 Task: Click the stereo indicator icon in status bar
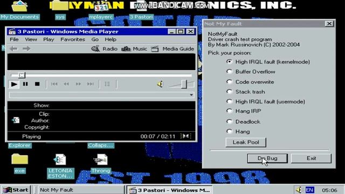(x=185, y=136)
